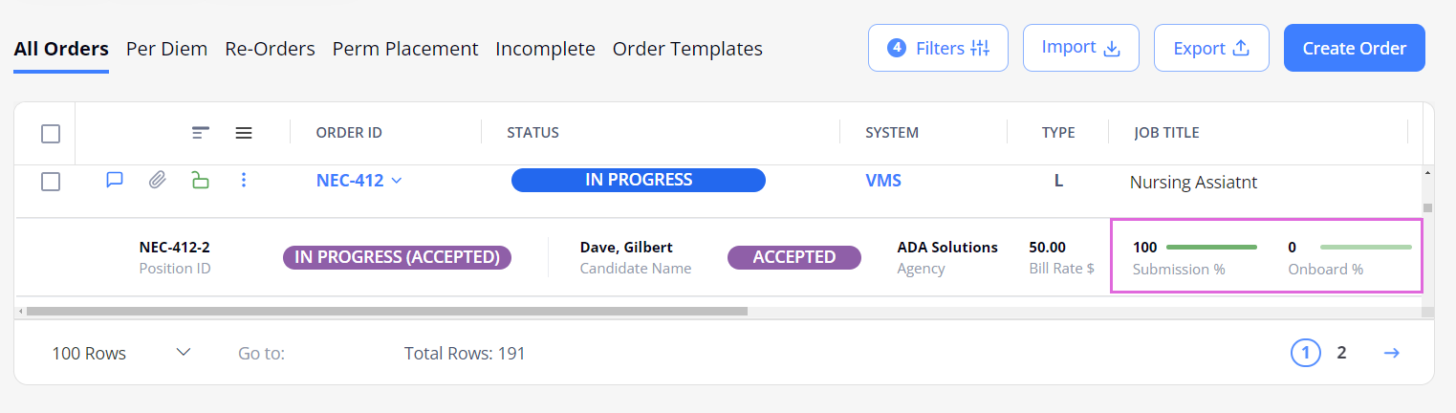This screenshot has width=1456, height=413.
Task: Click the Go to page input field
Action: [335, 354]
